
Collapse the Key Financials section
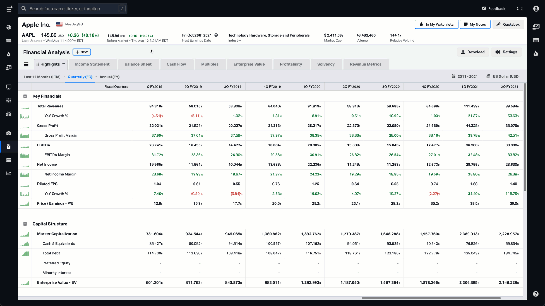coord(25,96)
